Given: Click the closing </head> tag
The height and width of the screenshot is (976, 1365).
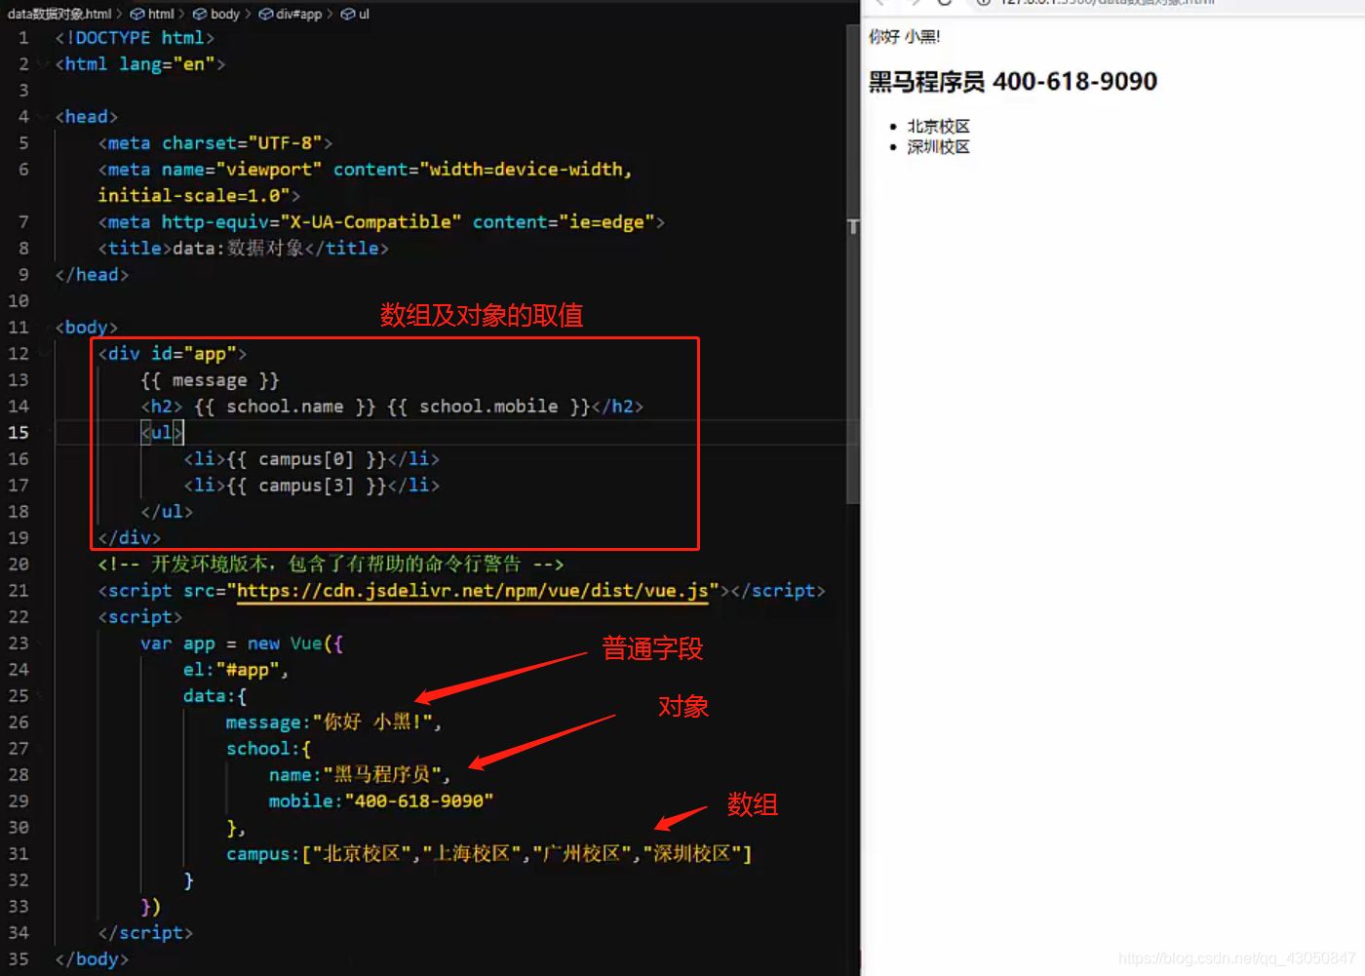Looking at the screenshot, I should point(92,275).
